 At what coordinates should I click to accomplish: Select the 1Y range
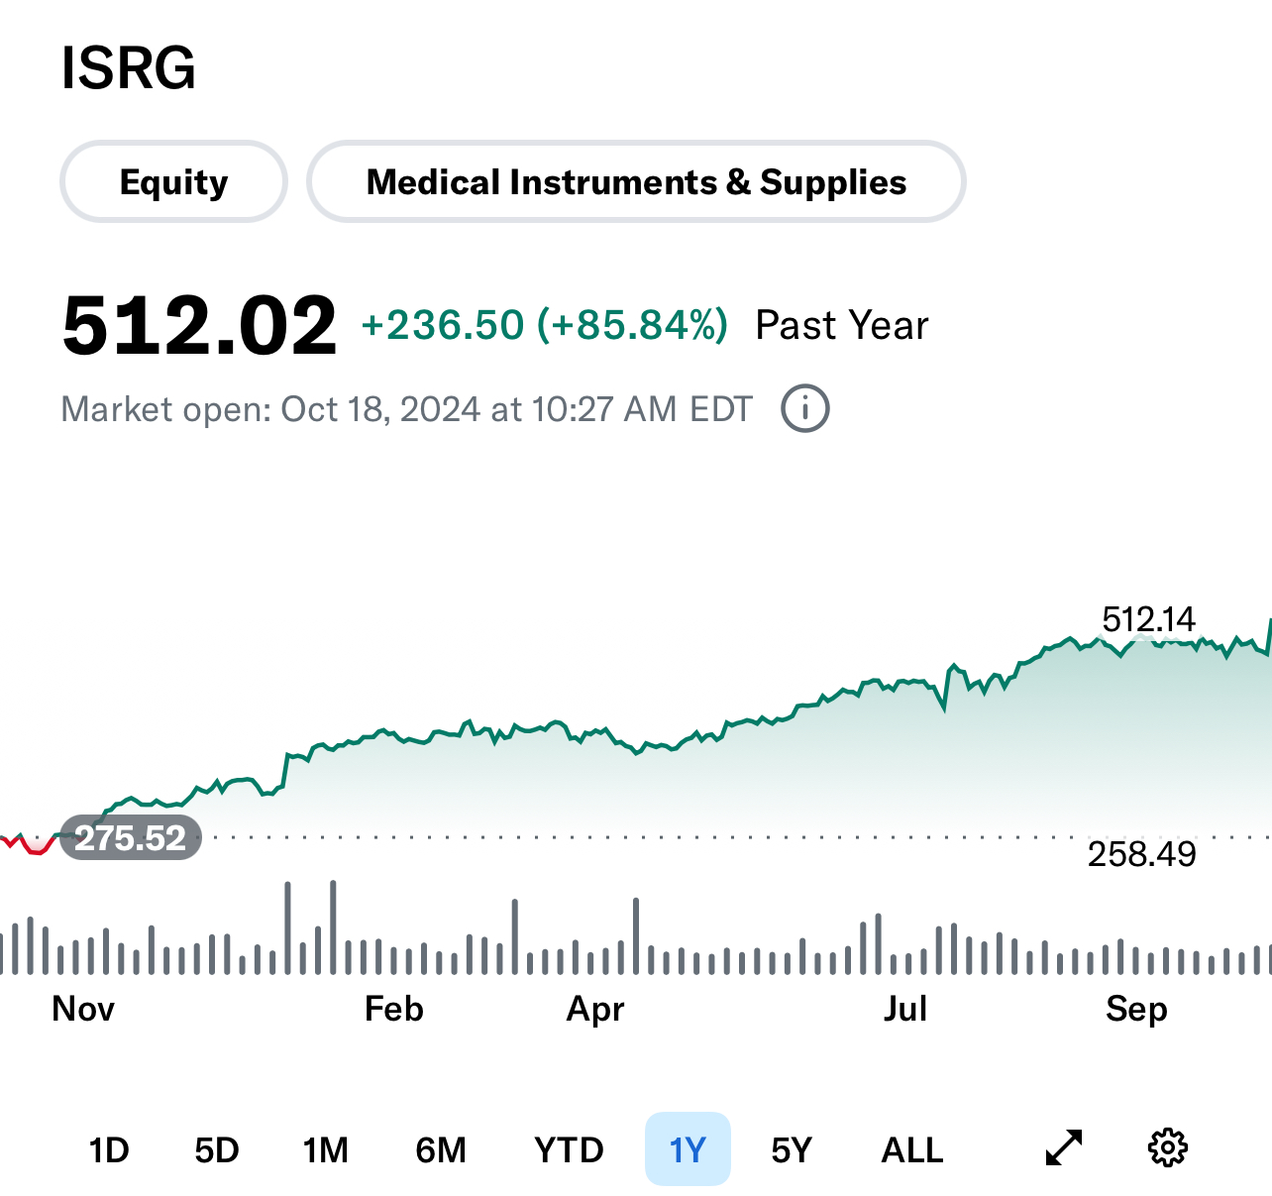pyautogui.click(x=688, y=1149)
